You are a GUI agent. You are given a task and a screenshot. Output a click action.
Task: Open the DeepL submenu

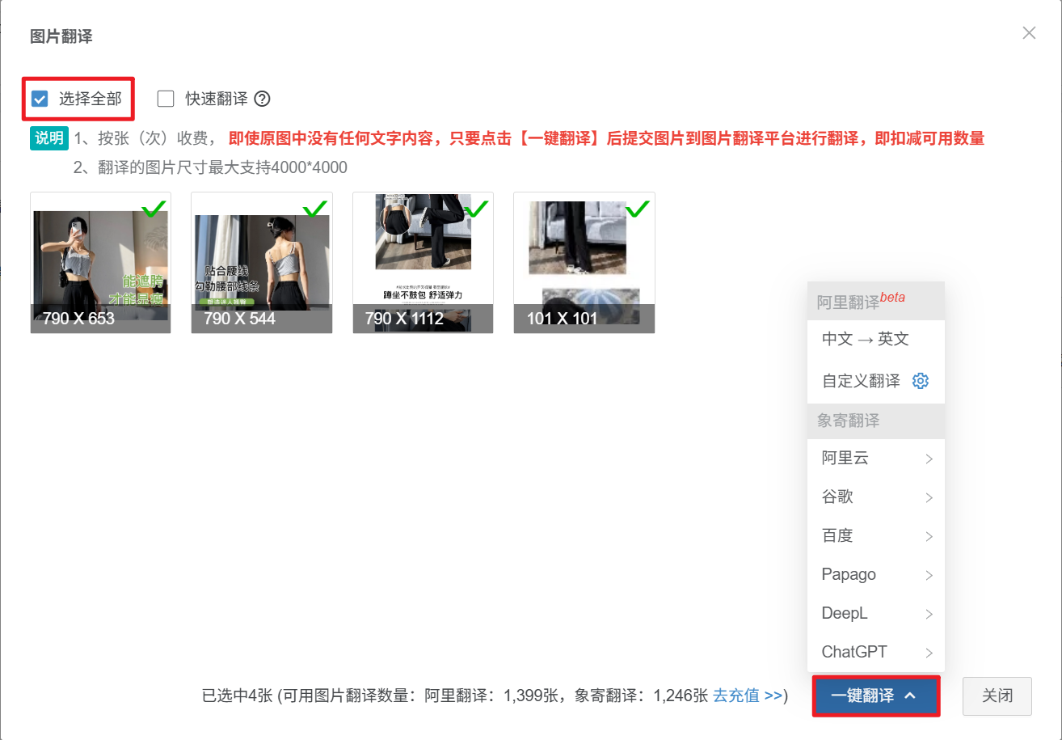coord(875,614)
